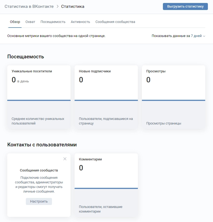Screen dimensions: 213x222
Task: Open the Сообщения сообщества tab
Action: pyautogui.click(x=115, y=22)
